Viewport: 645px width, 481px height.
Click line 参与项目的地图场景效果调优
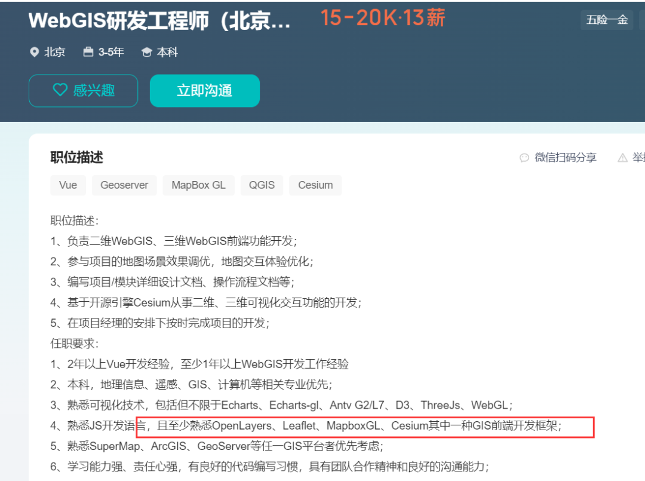pyautogui.click(x=182, y=262)
